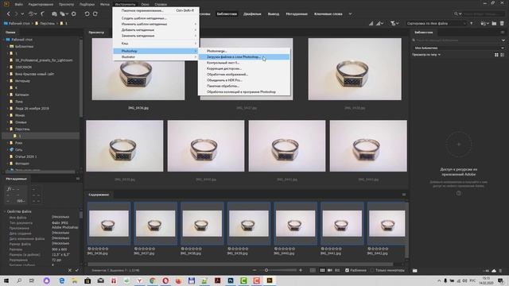Open Adobe Bridge icon in the taskbar
The image size is (509, 286).
[270, 280]
